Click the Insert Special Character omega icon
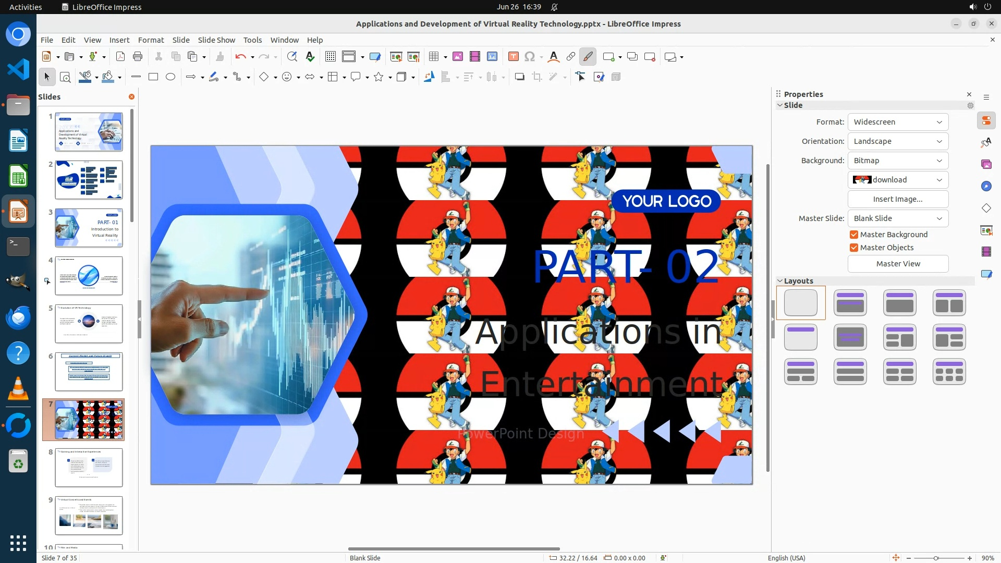The width and height of the screenshot is (1001, 563). coord(530,57)
